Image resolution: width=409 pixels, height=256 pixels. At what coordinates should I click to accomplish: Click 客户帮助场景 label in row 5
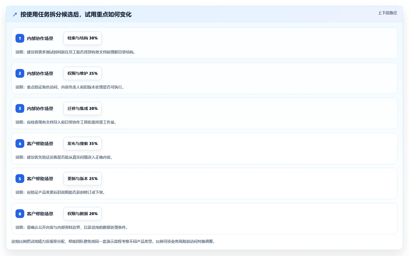click(40, 179)
